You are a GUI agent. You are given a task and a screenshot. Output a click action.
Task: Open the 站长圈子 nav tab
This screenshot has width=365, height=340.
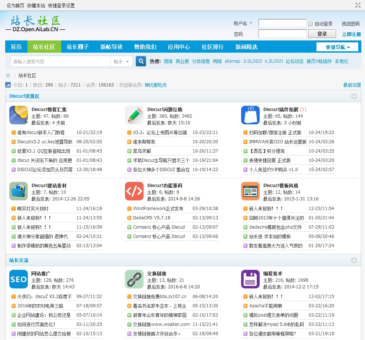pyautogui.click(x=78, y=47)
